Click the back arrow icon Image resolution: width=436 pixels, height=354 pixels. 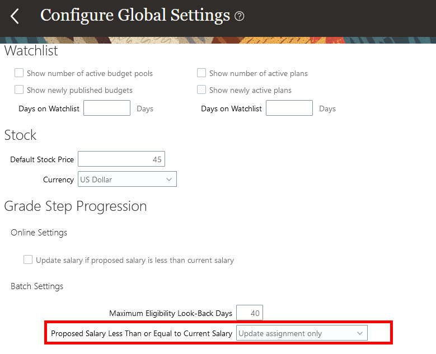(15, 16)
